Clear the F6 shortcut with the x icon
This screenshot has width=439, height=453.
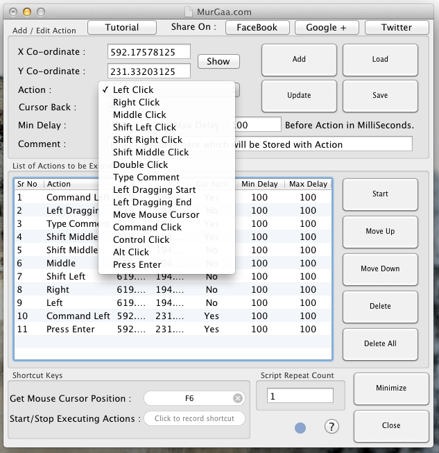tap(238, 398)
